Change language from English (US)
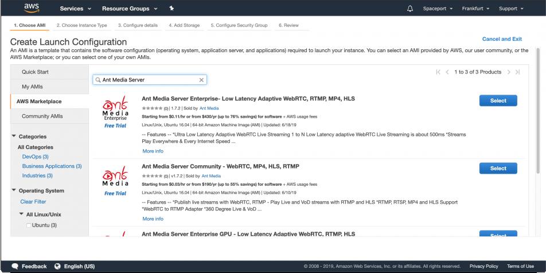The image size is (546, 273). coord(79,266)
